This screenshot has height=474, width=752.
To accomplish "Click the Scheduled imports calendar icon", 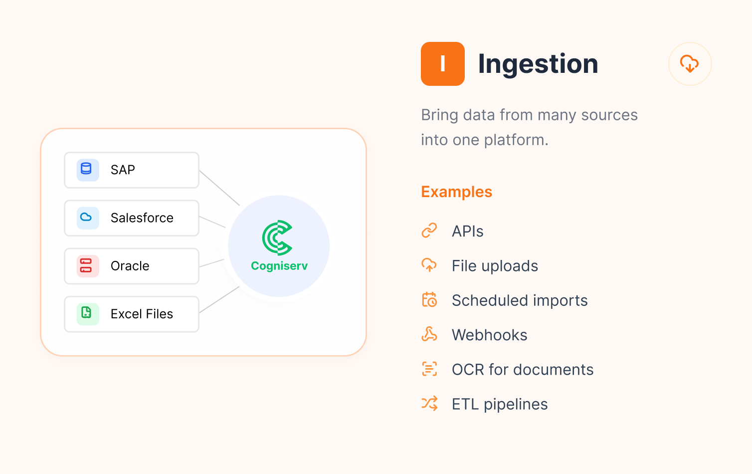I will tap(429, 299).
